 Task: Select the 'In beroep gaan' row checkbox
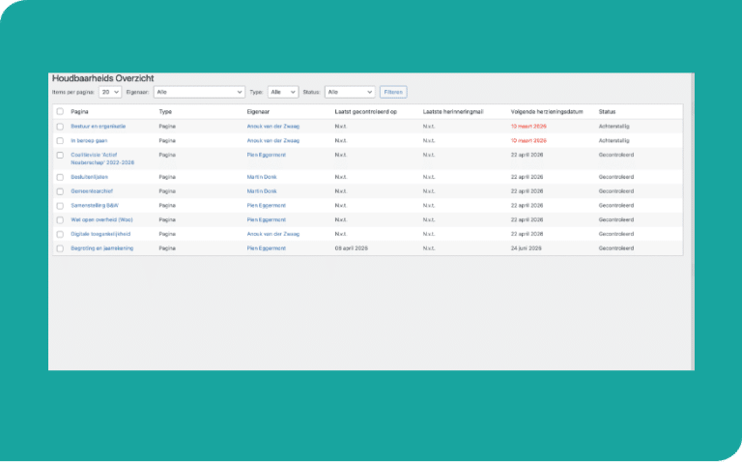click(60, 140)
